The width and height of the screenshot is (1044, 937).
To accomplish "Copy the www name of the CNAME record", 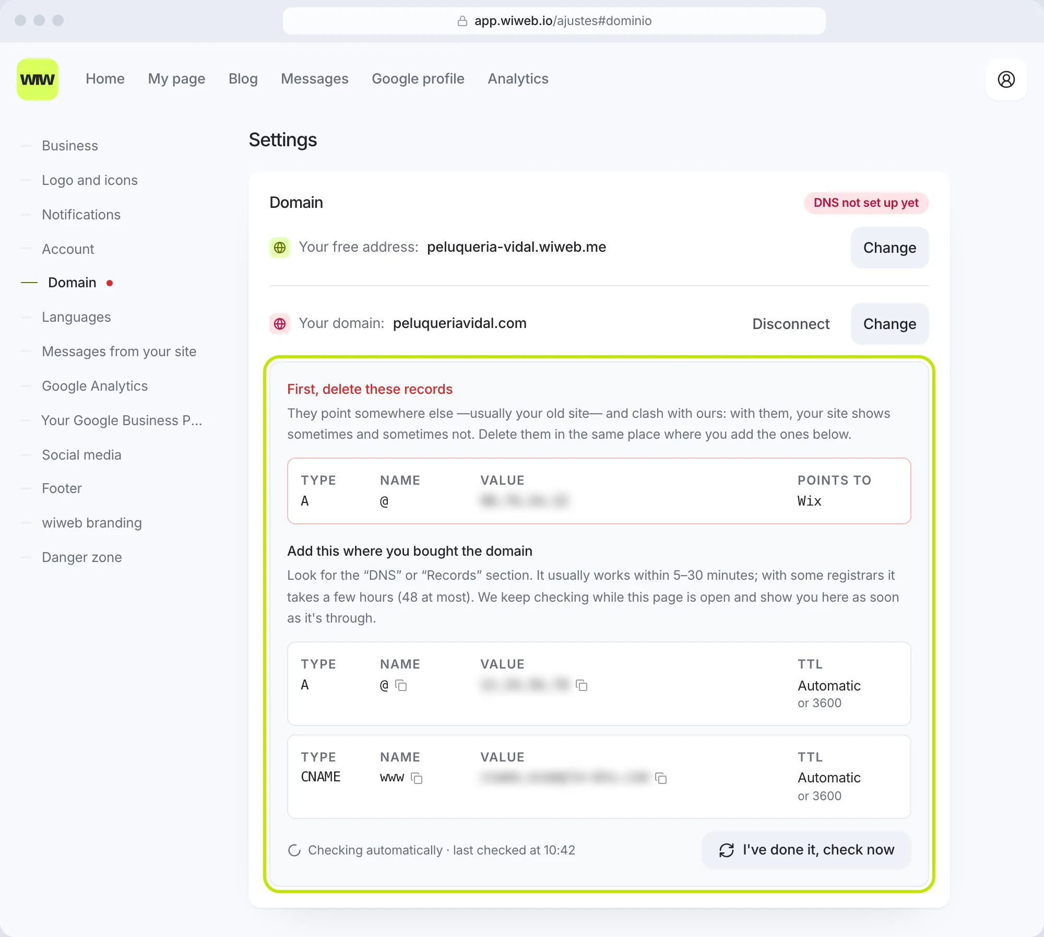I will [417, 778].
